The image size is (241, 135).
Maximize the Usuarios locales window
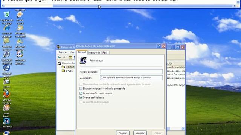pyautogui.click(x=177, y=47)
